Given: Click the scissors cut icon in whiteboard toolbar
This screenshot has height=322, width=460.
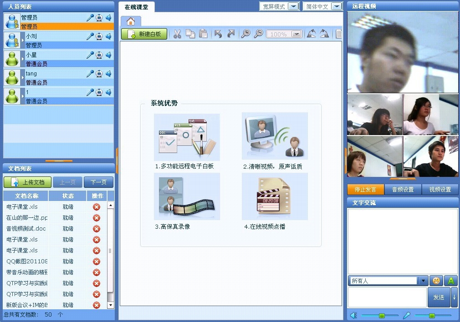Looking at the screenshot, I should [x=177, y=34].
